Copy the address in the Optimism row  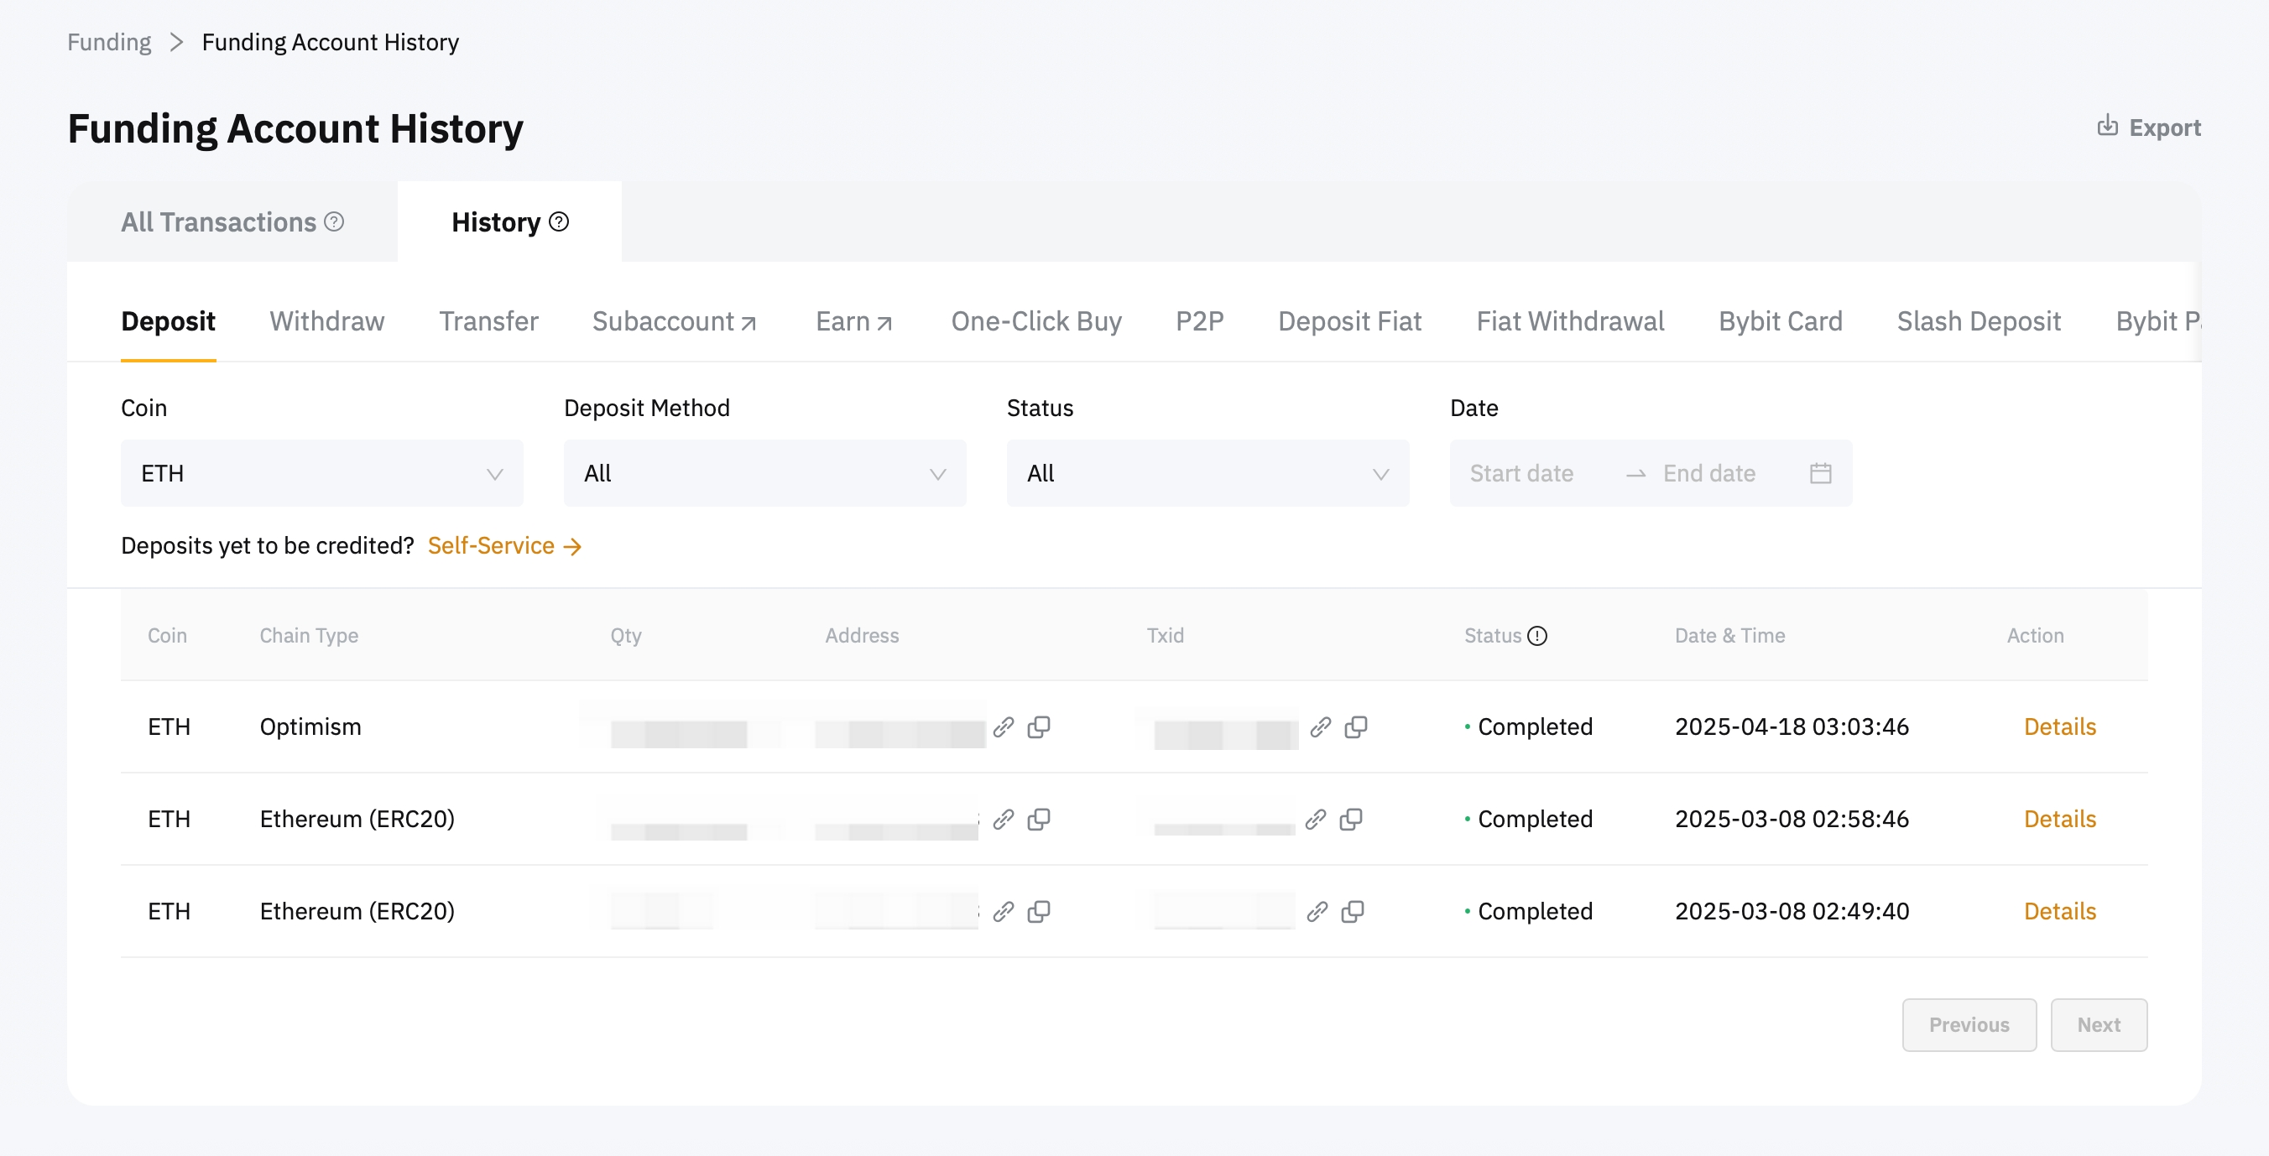[x=1040, y=727]
